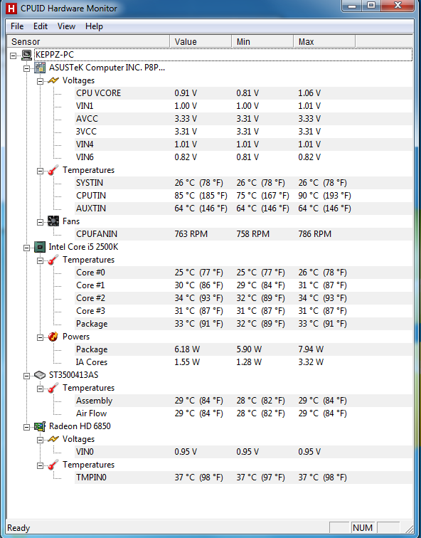Click the Max column header
This screenshot has width=421, height=538.
click(x=324, y=41)
